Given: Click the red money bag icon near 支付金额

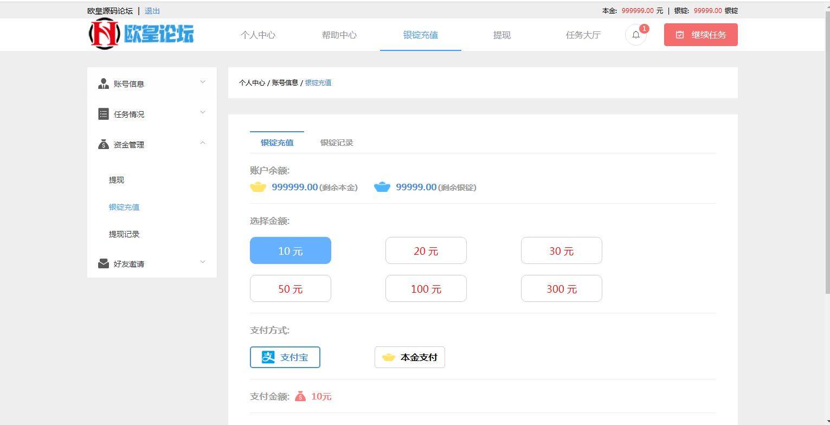Looking at the screenshot, I should pos(302,396).
